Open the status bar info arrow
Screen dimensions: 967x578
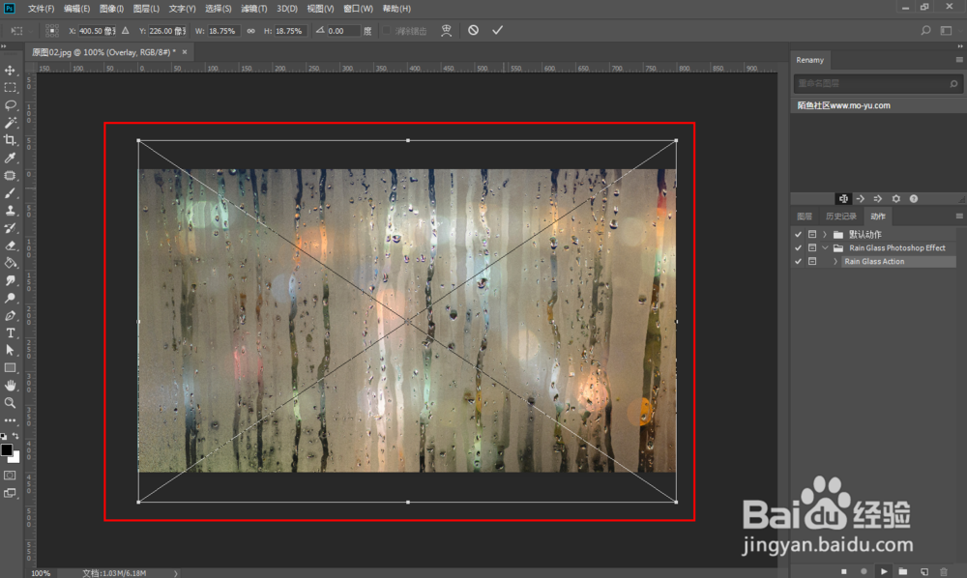[x=176, y=573]
